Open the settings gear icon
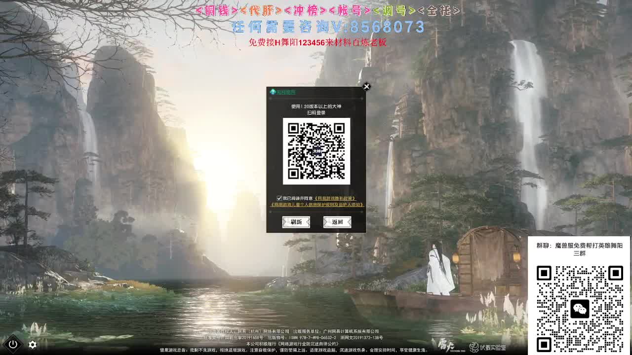This screenshot has height=355, width=632. coord(33,345)
